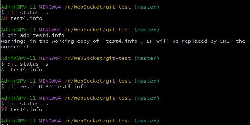Click 'Admin@PV-11' on the bottommost prompt line

click(18, 121)
